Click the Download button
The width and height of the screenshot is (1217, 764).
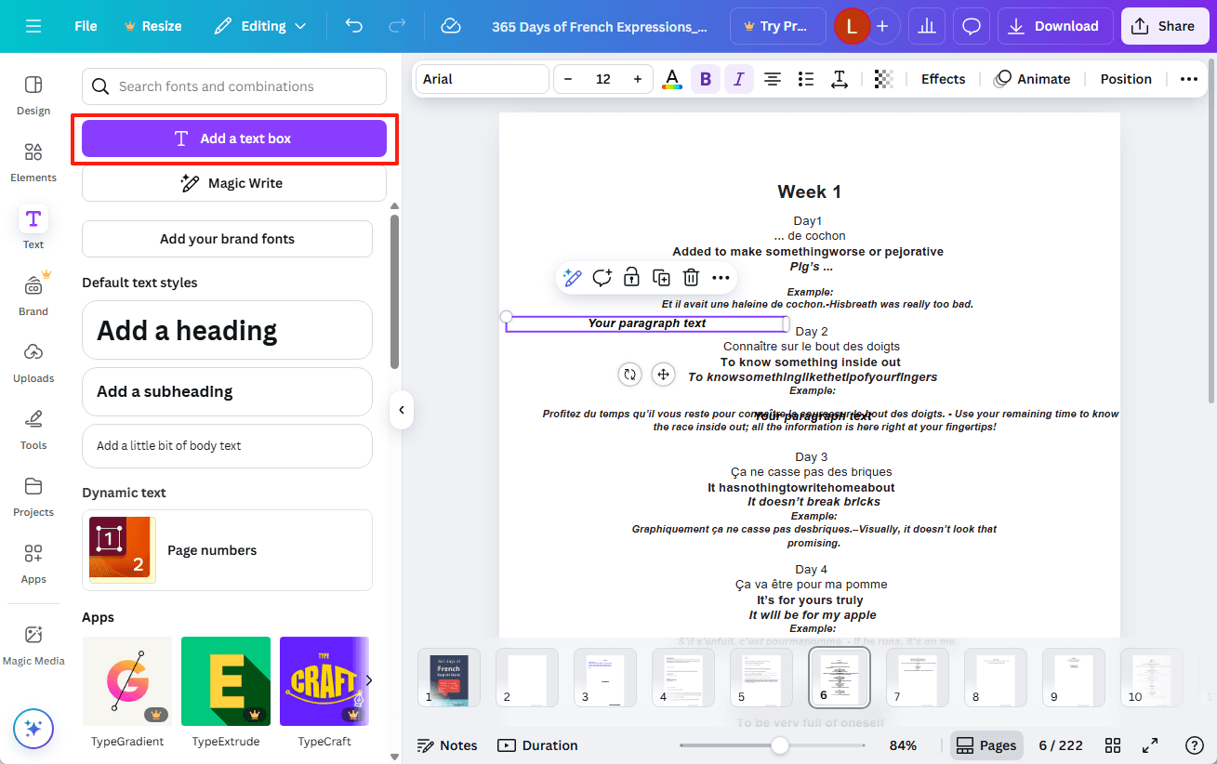click(x=1055, y=26)
